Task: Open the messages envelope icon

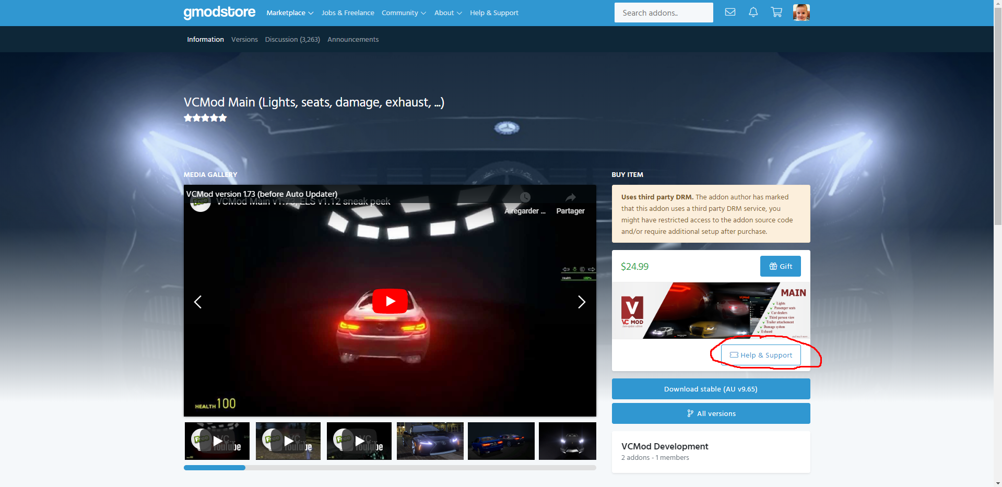Action: [730, 12]
